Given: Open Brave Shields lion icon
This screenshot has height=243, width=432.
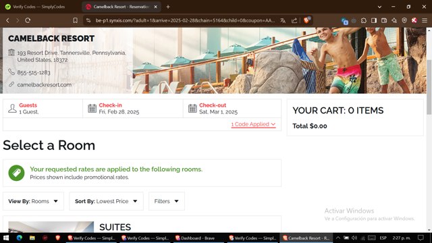Looking at the screenshot, I should point(306,20).
